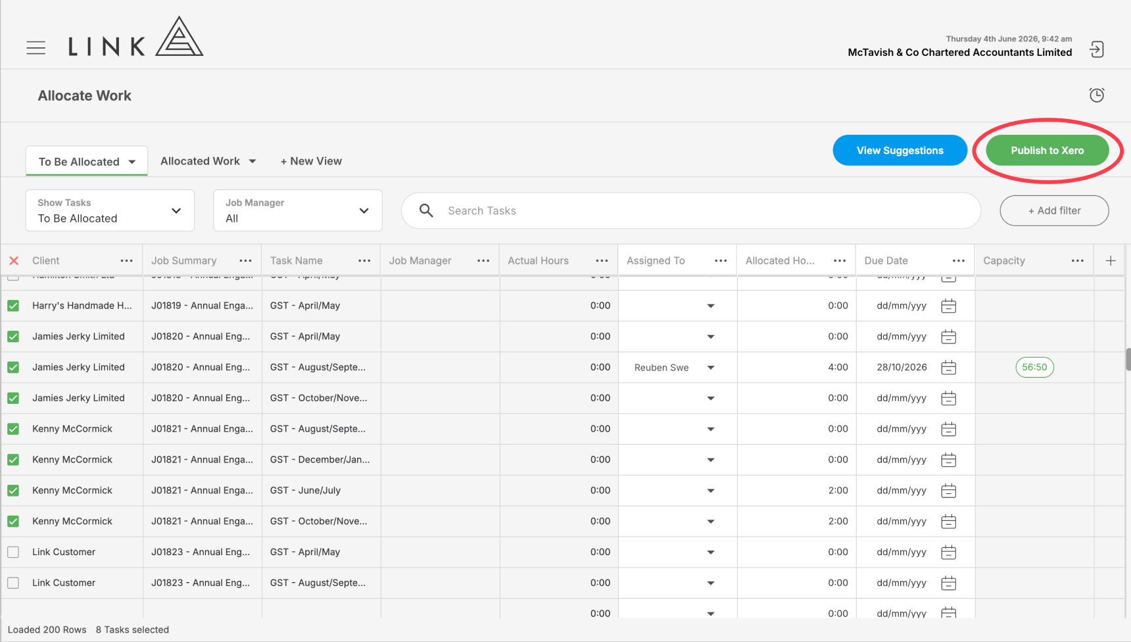The height and width of the screenshot is (642, 1131).
Task: Open calendar for Kenny McCormick August/September row
Action: [x=948, y=429]
